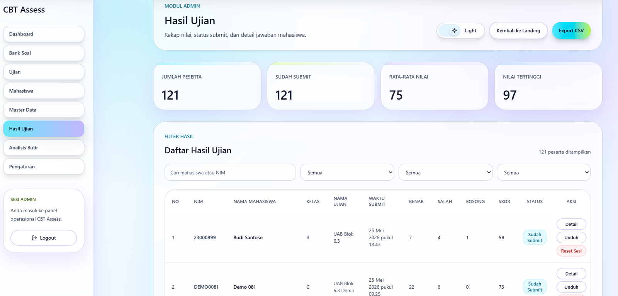Click the NILAI TERTINGGI card
The image size is (618, 296).
548,86
